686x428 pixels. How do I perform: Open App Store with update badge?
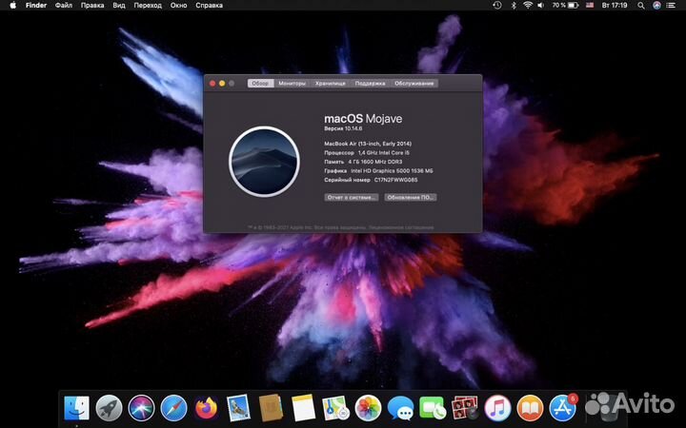pyautogui.click(x=563, y=408)
